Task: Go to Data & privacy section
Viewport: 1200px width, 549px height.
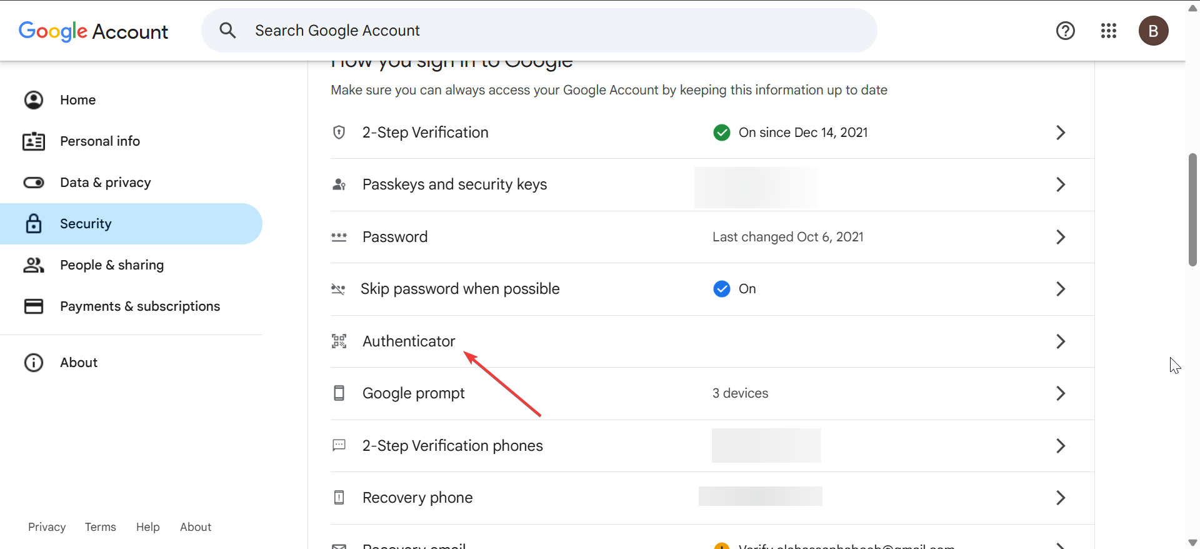Action: tap(105, 183)
